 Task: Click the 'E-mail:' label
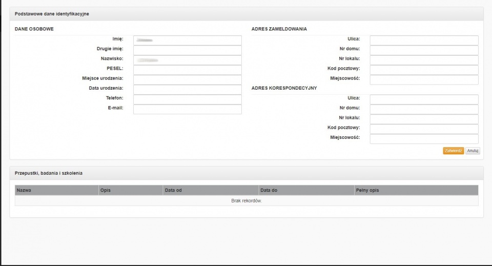(x=115, y=108)
